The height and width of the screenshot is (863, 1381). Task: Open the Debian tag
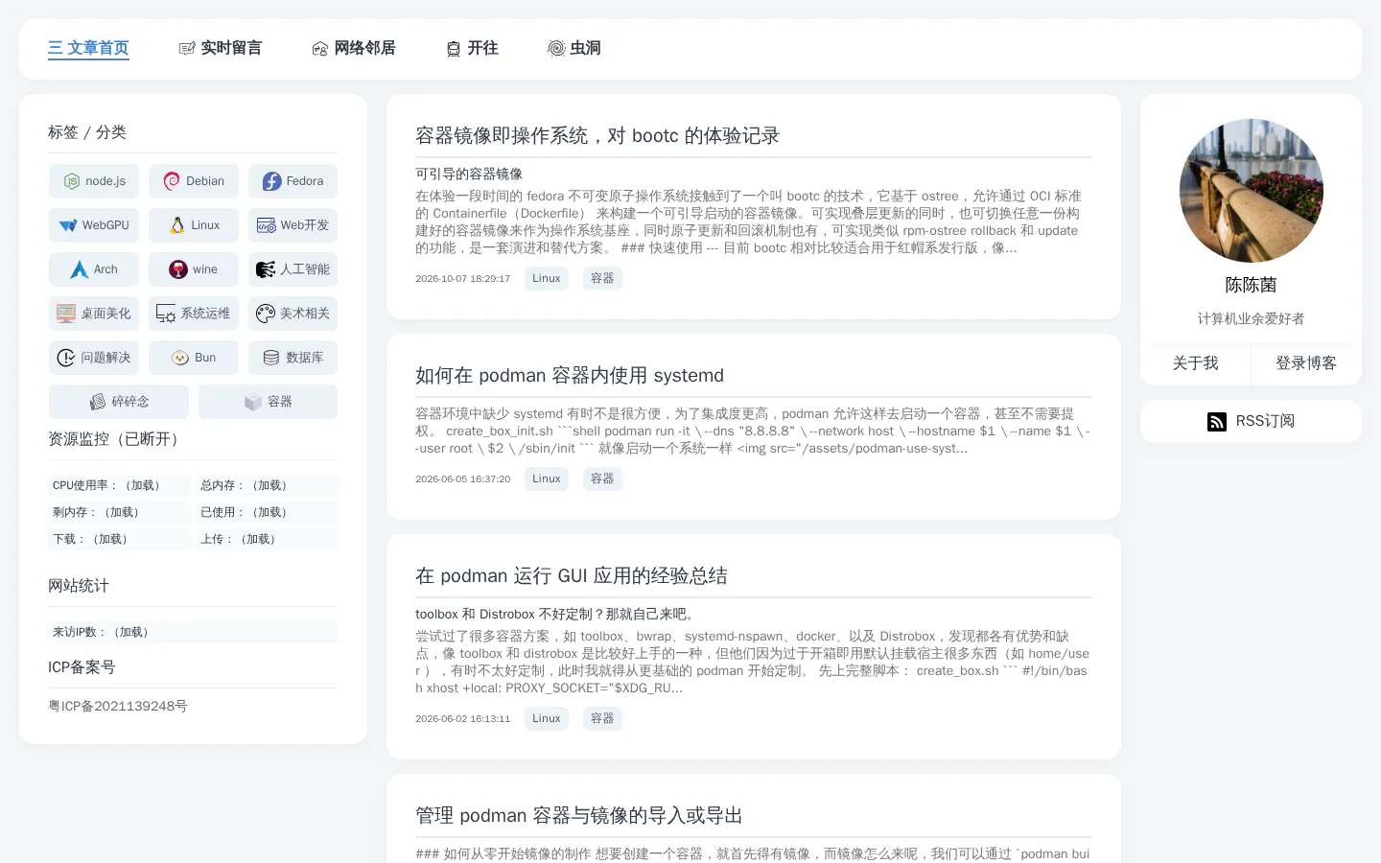194,181
